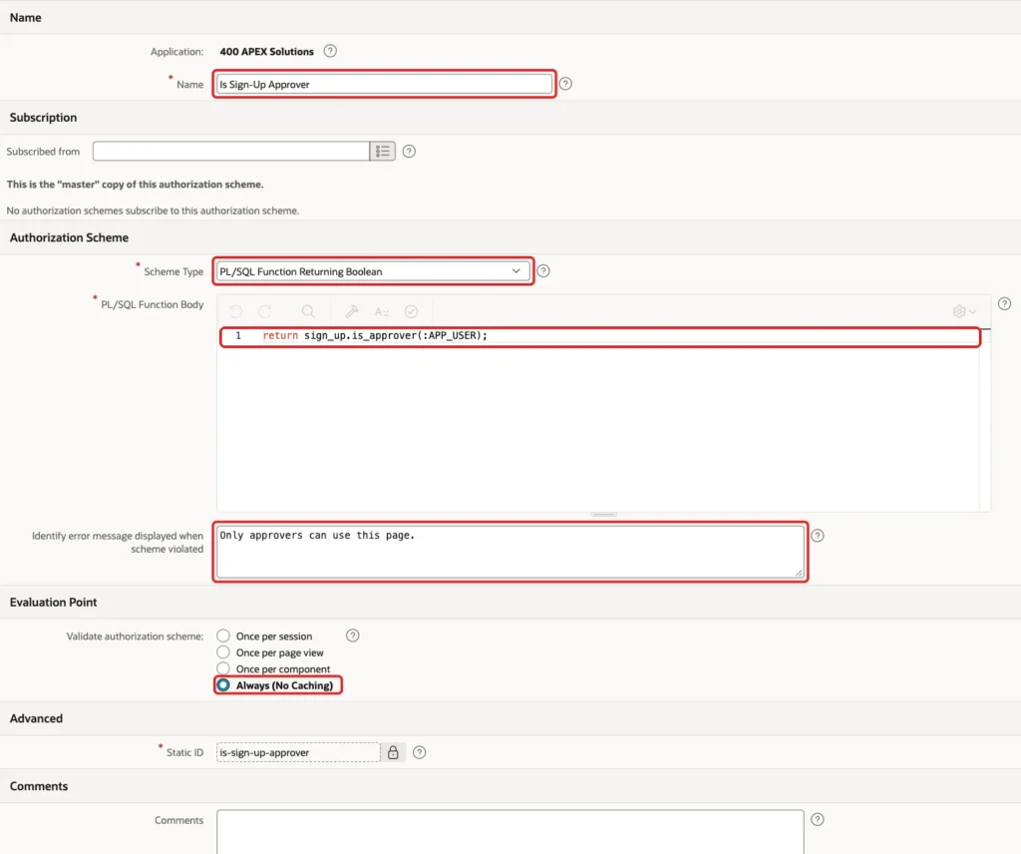1021x854 pixels.
Task: Click the 400 APEX Solutions application text
Action: point(266,52)
